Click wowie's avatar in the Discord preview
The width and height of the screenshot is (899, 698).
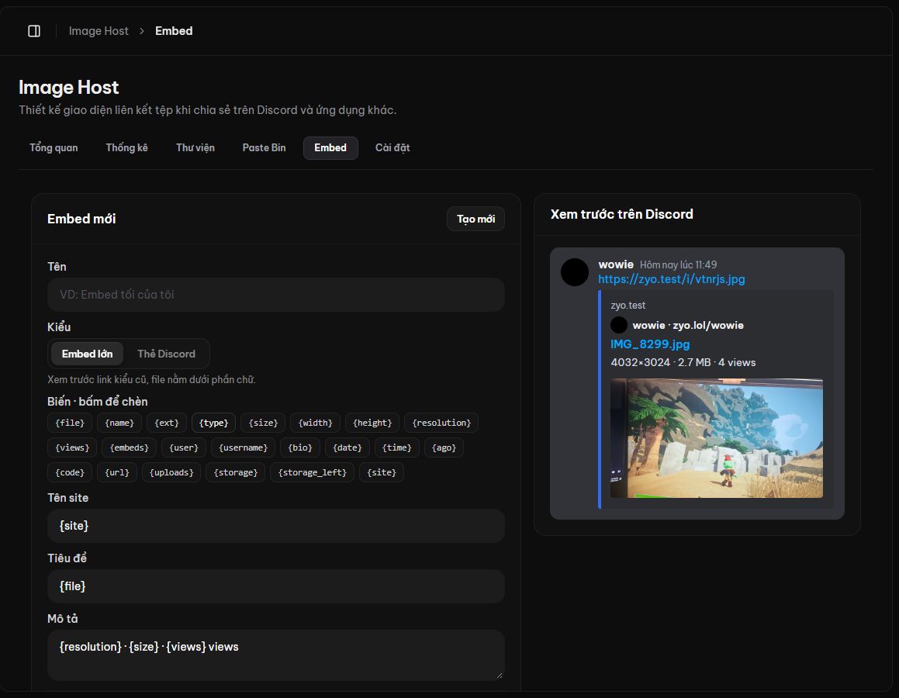click(575, 271)
